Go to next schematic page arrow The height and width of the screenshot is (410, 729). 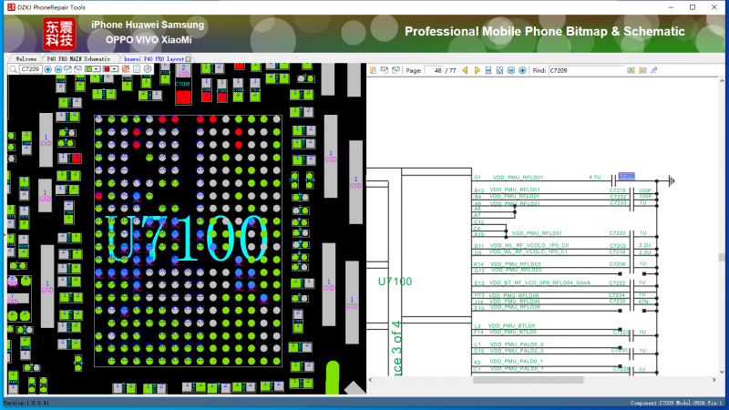tap(477, 70)
